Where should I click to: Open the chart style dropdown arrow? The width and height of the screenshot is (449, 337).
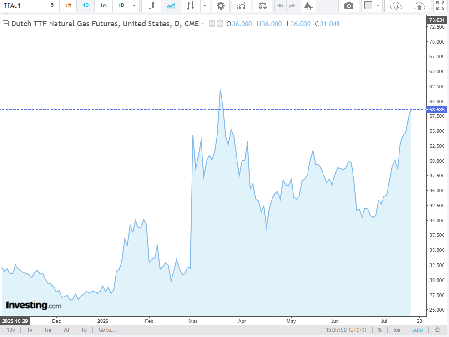pyautogui.click(x=204, y=6)
